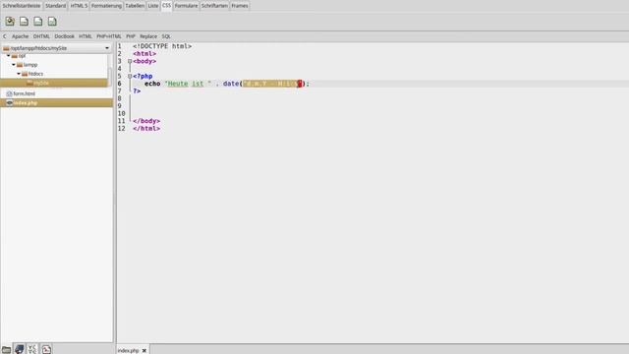Click line number 9 in the gutter
Viewport: 629px width, 354px height.
click(120, 106)
